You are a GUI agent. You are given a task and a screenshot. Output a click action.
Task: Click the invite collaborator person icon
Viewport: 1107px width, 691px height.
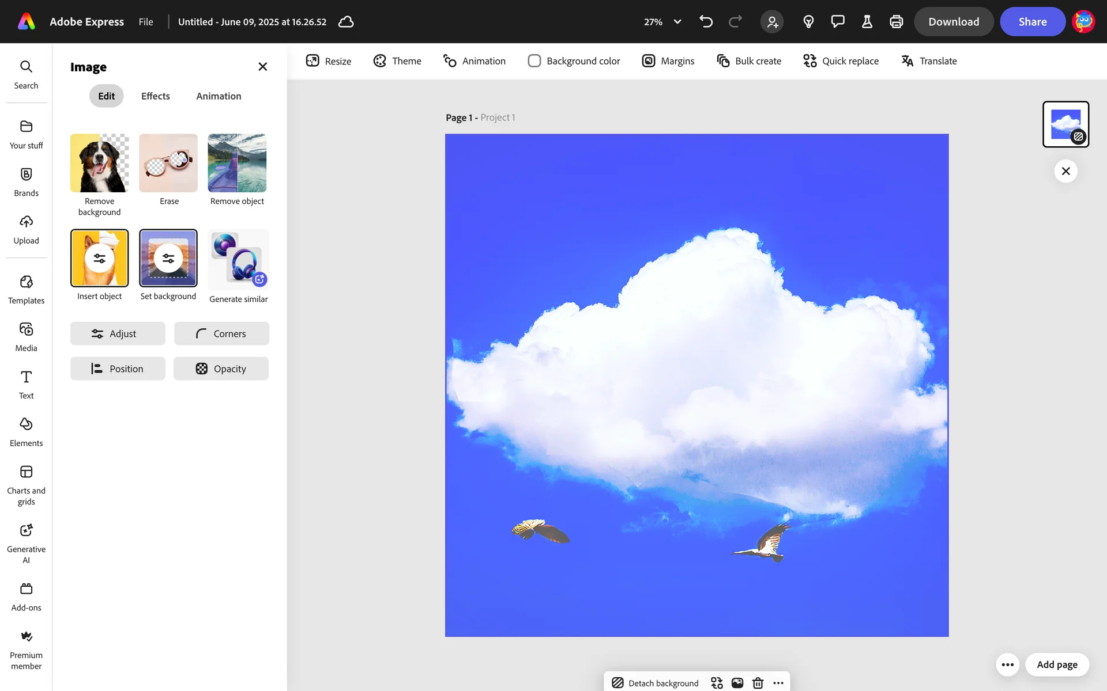(772, 22)
